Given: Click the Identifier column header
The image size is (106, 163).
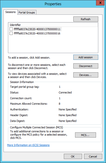Looking at the screenshot, I should point(53,25).
